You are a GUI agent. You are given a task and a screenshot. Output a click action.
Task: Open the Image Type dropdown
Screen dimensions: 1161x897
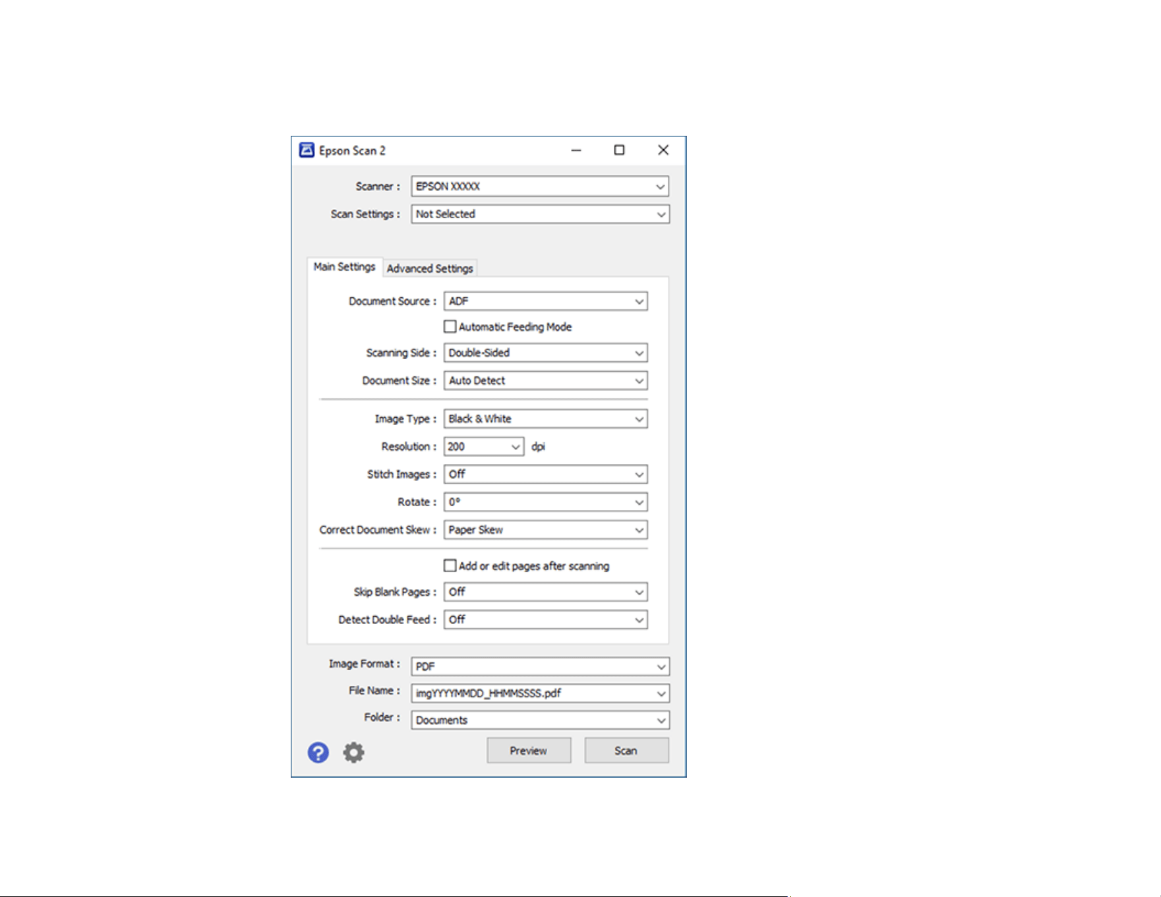point(545,419)
